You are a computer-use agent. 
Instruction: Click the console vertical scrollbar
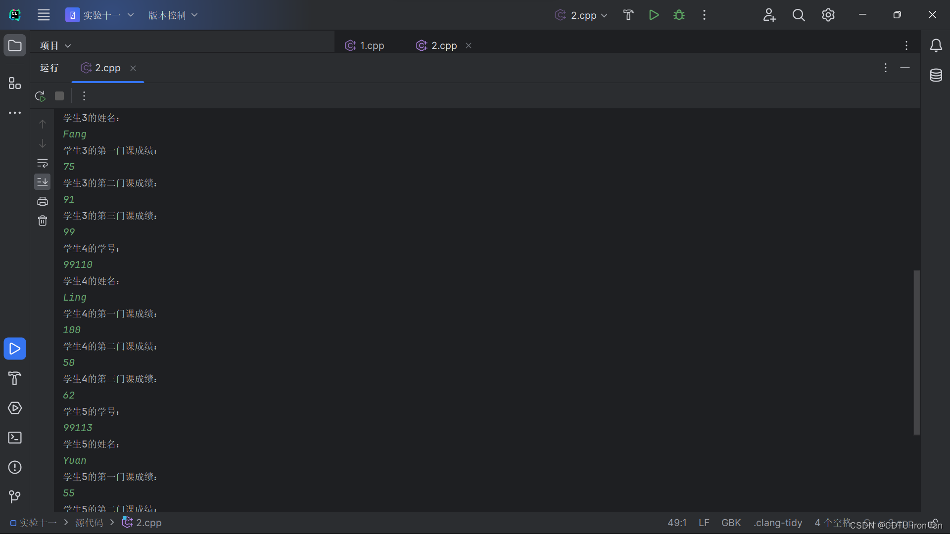[916, 352]
